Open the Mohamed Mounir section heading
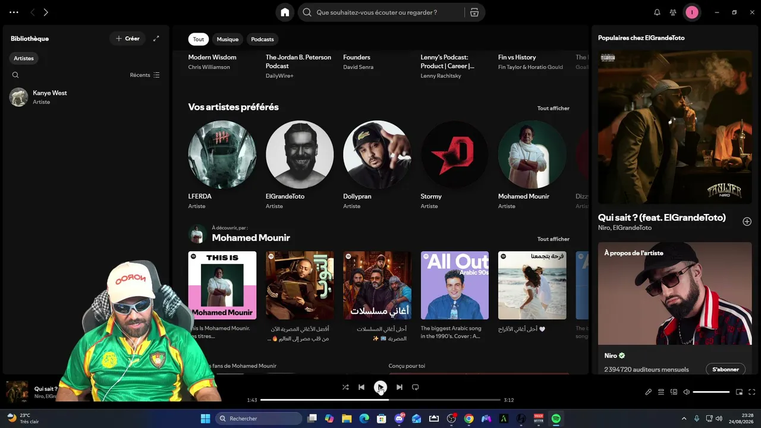 (x=251, y=238)
